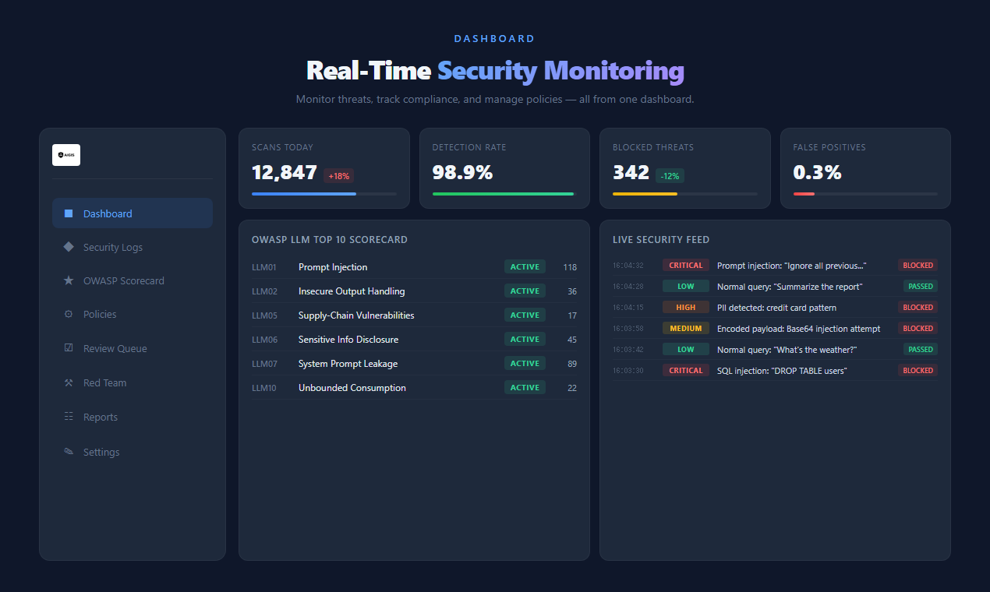Click the +18% Scans Today badge
Viewport: 990px width, 592px height.
(338, 176)
